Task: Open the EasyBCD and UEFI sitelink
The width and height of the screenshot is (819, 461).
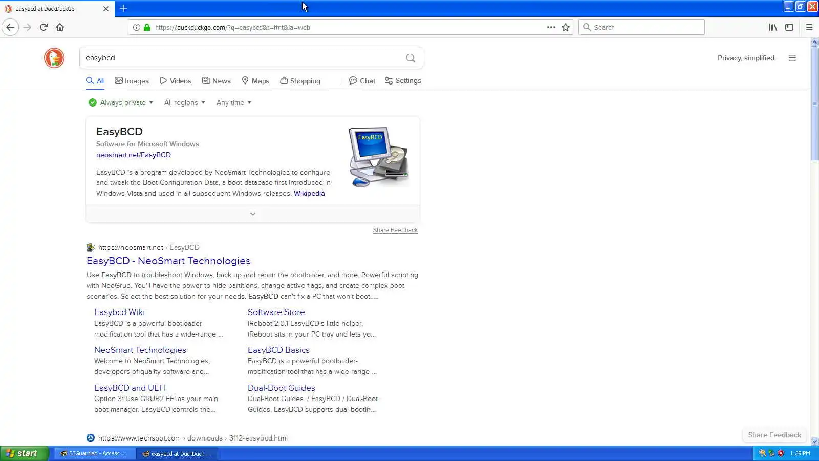Action: [130, 388]
